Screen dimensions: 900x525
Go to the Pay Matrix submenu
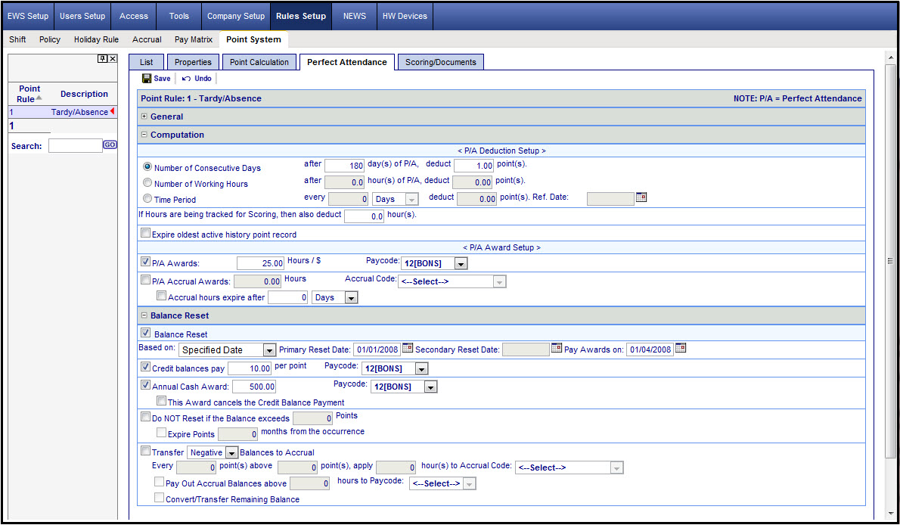tap(194, 39)
